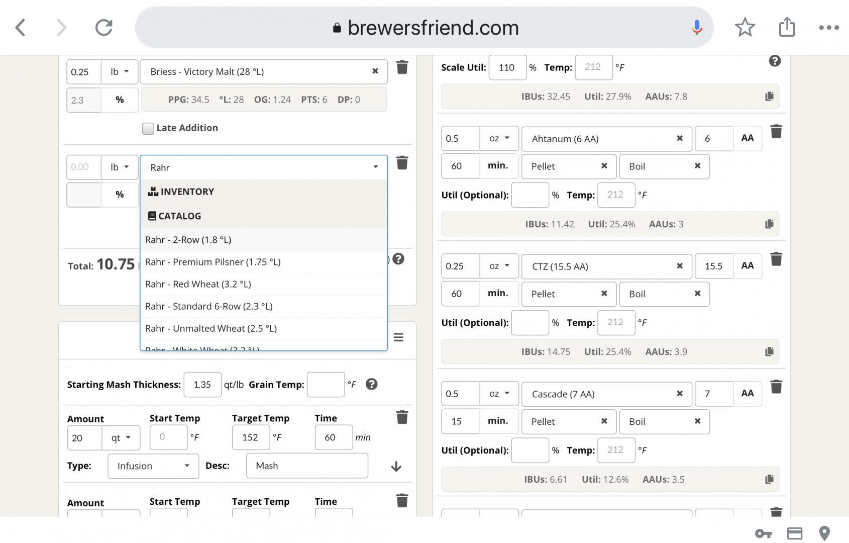Open lb unit dropdown for Victory Malt
Screen dimensions: 849x543
click(x=120, y=71)
